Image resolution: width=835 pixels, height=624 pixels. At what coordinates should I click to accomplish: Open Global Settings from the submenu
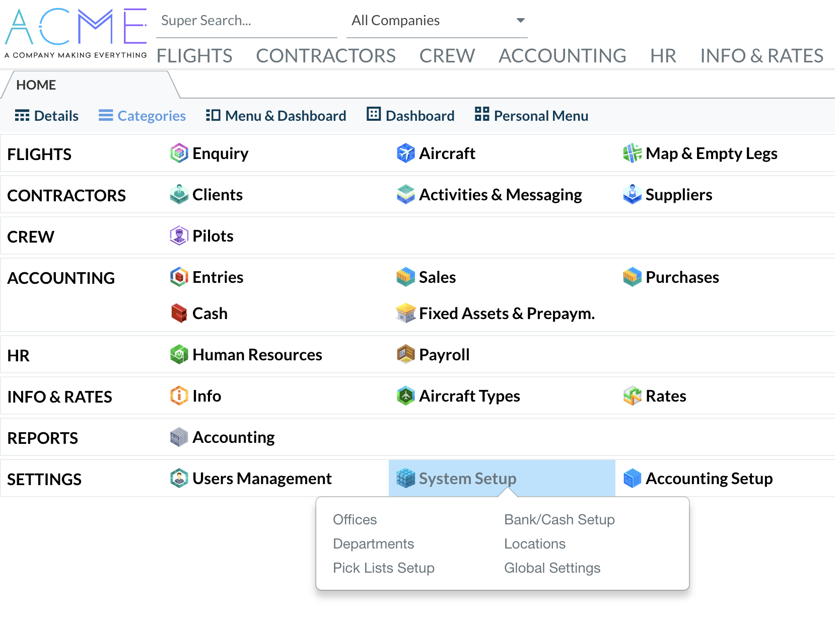point(552,568)
